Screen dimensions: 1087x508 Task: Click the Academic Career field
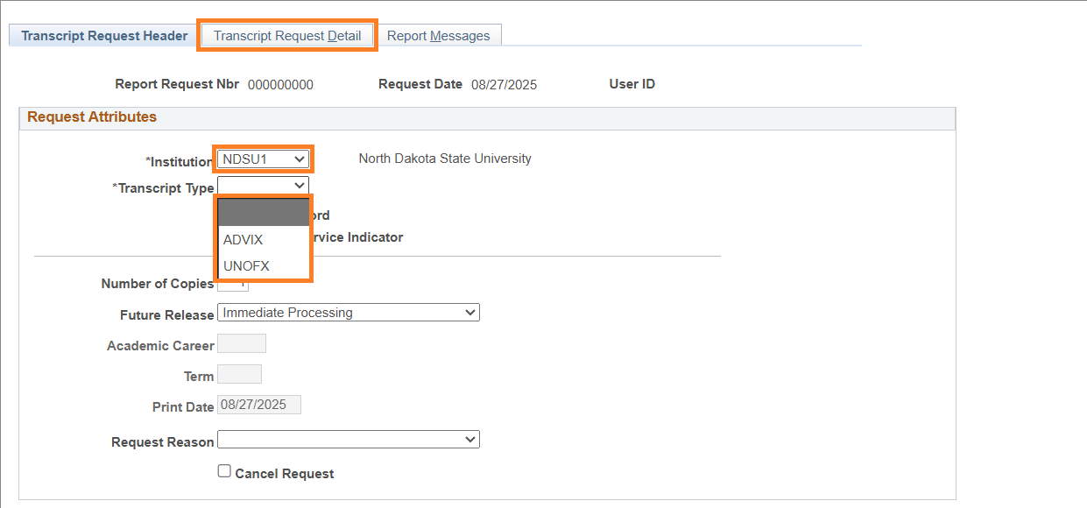242,342
